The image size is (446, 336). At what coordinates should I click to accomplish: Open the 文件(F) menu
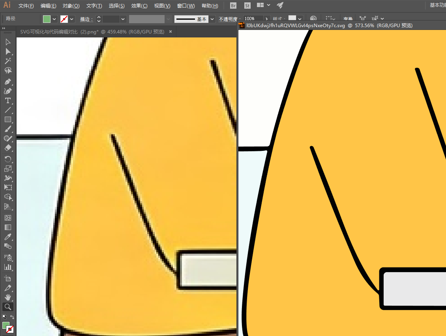click(26, 6)
